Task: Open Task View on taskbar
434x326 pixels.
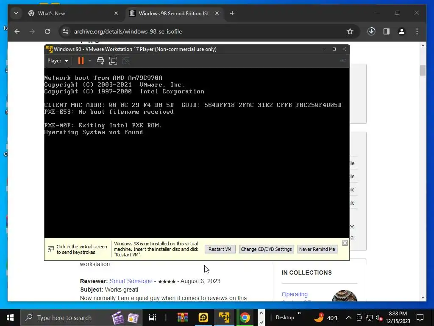Action: (153, 318)
